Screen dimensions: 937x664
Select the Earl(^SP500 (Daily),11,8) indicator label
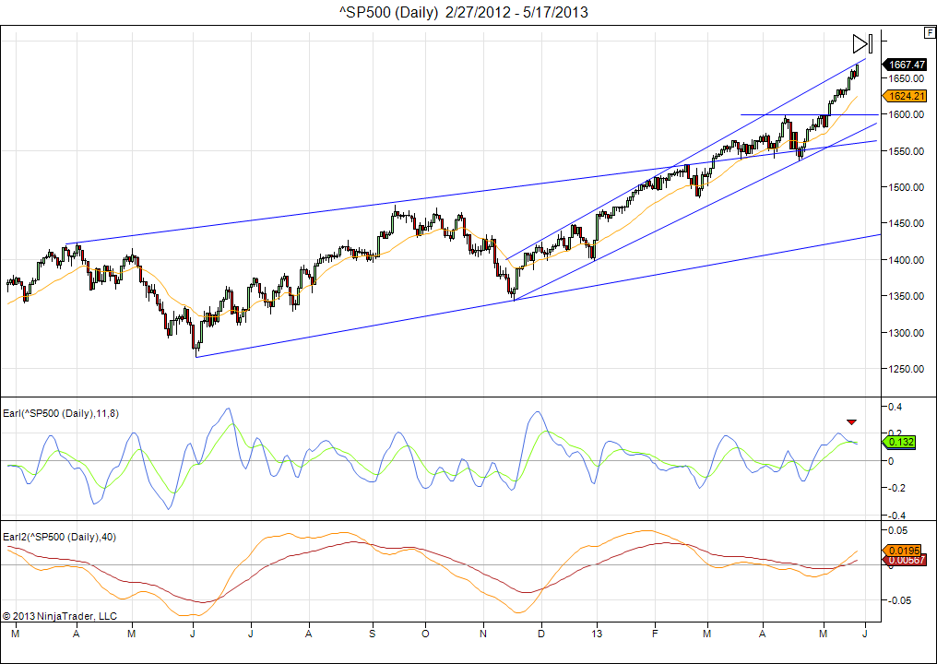pyautogui.click(x=61, y=413)
